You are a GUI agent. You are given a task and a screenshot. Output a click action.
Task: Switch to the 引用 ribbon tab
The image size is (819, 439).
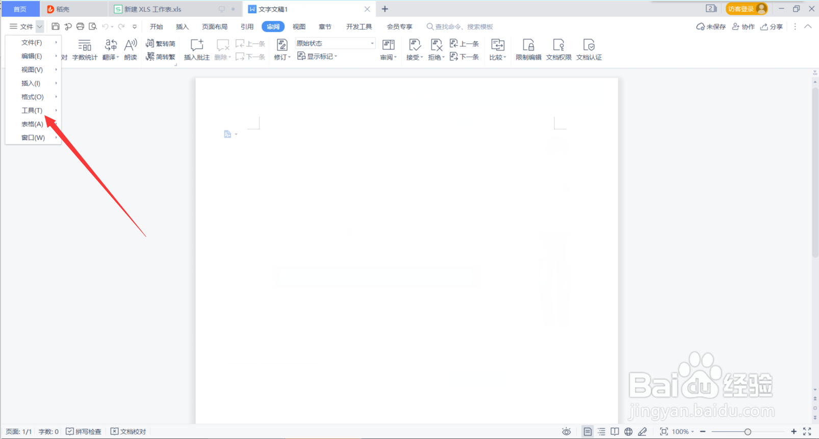coord(247,26)
